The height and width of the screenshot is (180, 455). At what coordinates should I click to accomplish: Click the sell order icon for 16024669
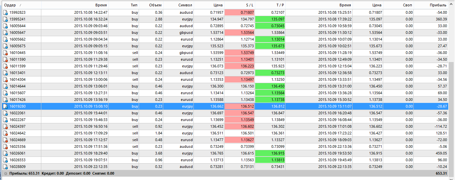click(5, 140)
